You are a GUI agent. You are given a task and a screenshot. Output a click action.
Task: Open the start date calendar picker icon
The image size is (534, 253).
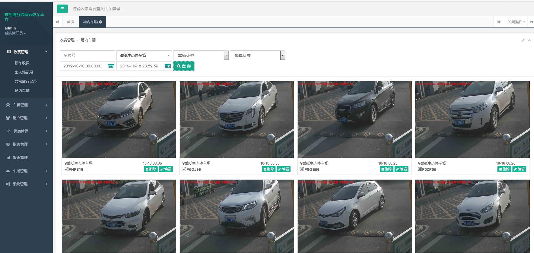pos(111,66)
